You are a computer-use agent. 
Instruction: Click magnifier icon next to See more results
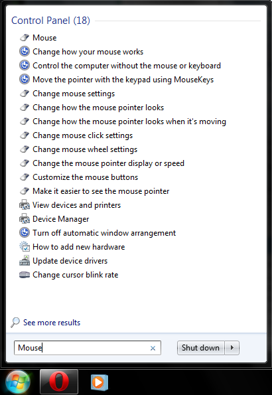(15, 322)
